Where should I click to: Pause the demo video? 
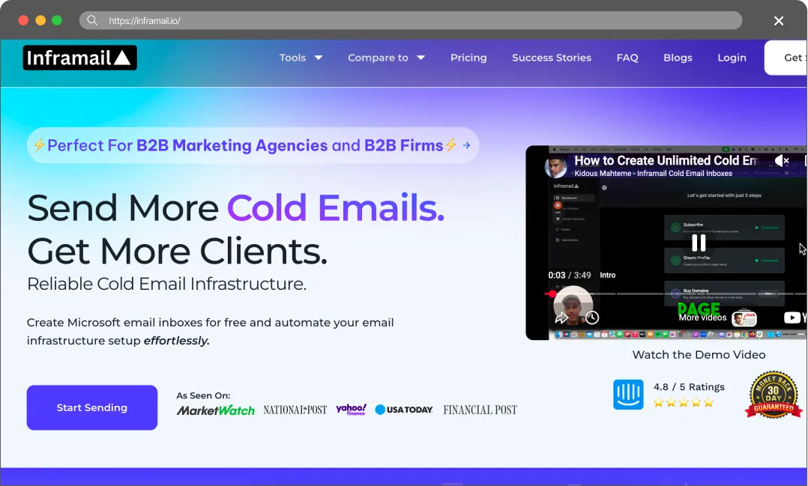point(699,243)
